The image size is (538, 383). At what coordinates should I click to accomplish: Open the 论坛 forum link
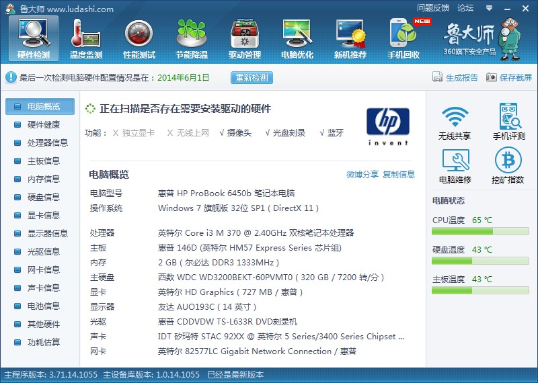[x=465, y=8]
